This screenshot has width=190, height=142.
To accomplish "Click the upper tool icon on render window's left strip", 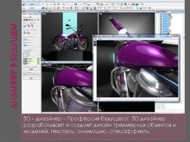I will click(x=95, y=42).
